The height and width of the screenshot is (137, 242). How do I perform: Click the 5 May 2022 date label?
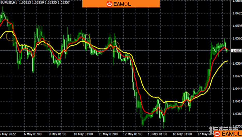point(8,134)
